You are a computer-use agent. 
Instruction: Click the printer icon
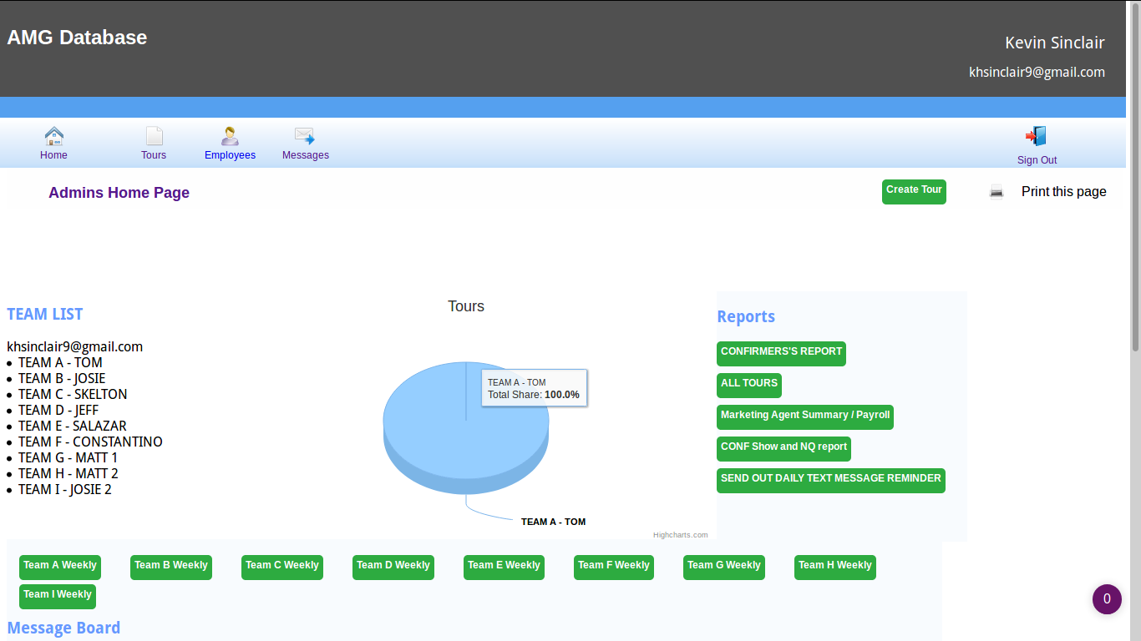pos(996,192)
